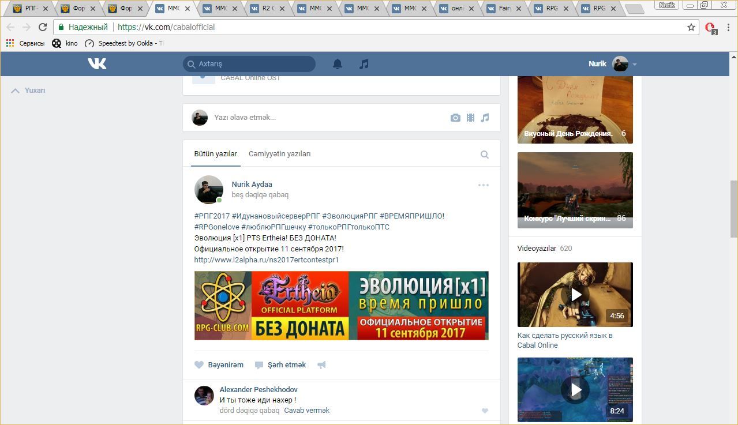This screenshot has height=425, width=738.
Task: Reply via Cavab vermək link
Action: click(x=307, y=411)
